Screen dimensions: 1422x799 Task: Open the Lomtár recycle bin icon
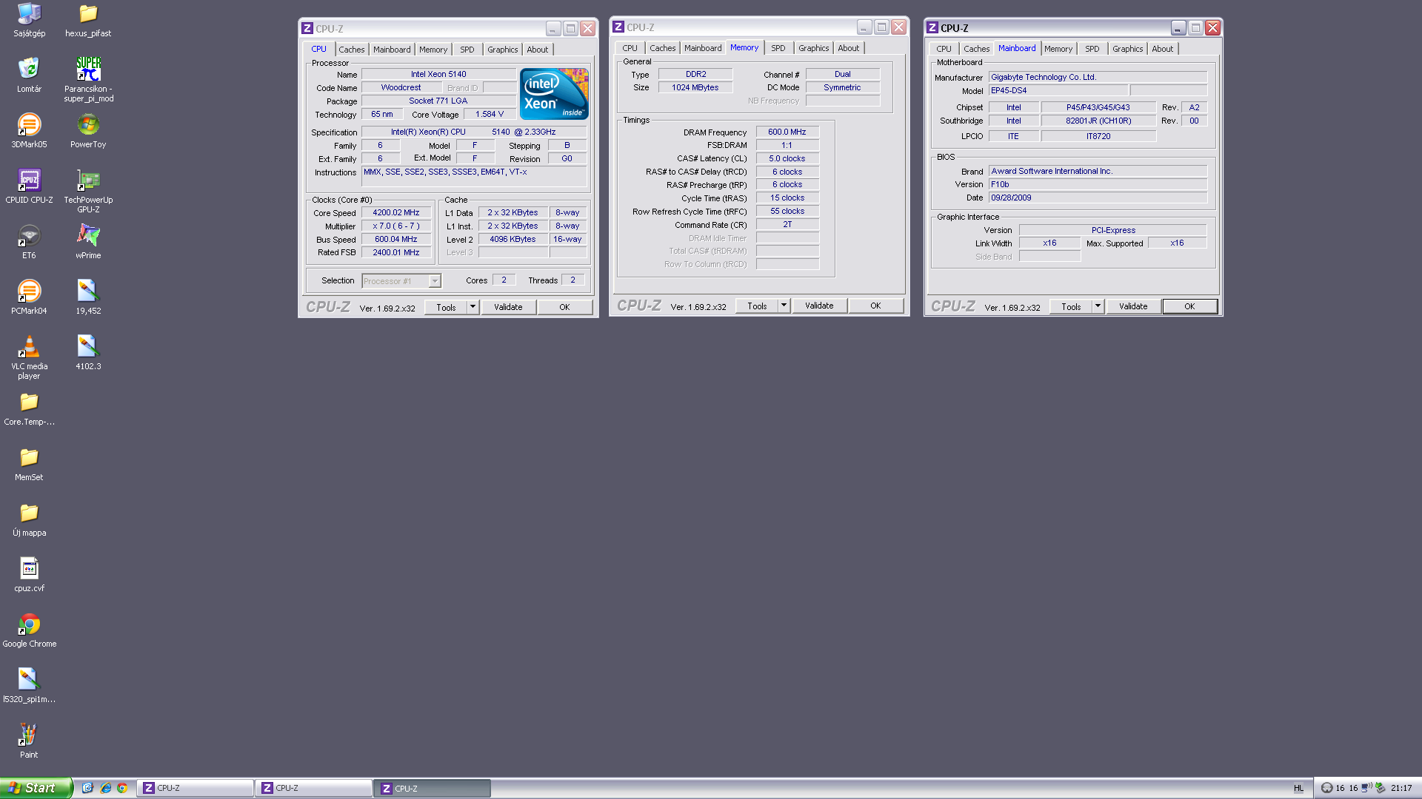click(x=29, y=69)
